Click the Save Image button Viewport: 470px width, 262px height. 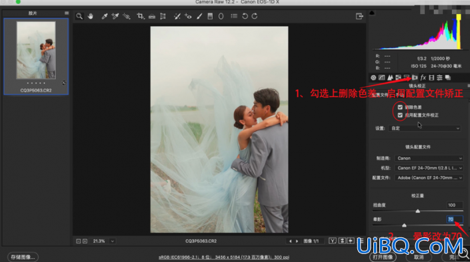pos(23,257)
